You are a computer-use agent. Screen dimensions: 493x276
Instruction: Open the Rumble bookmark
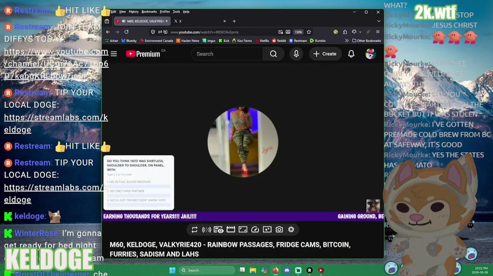318,41
